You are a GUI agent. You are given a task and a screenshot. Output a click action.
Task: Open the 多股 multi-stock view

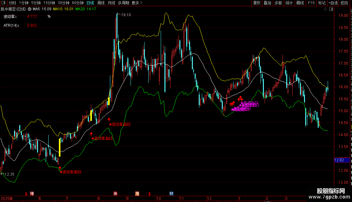(x=278, y=3)
